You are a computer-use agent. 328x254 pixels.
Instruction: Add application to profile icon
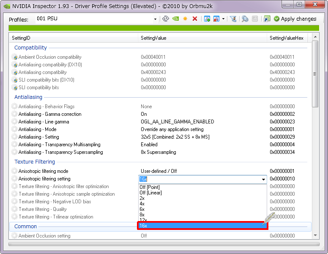[207, 19]
